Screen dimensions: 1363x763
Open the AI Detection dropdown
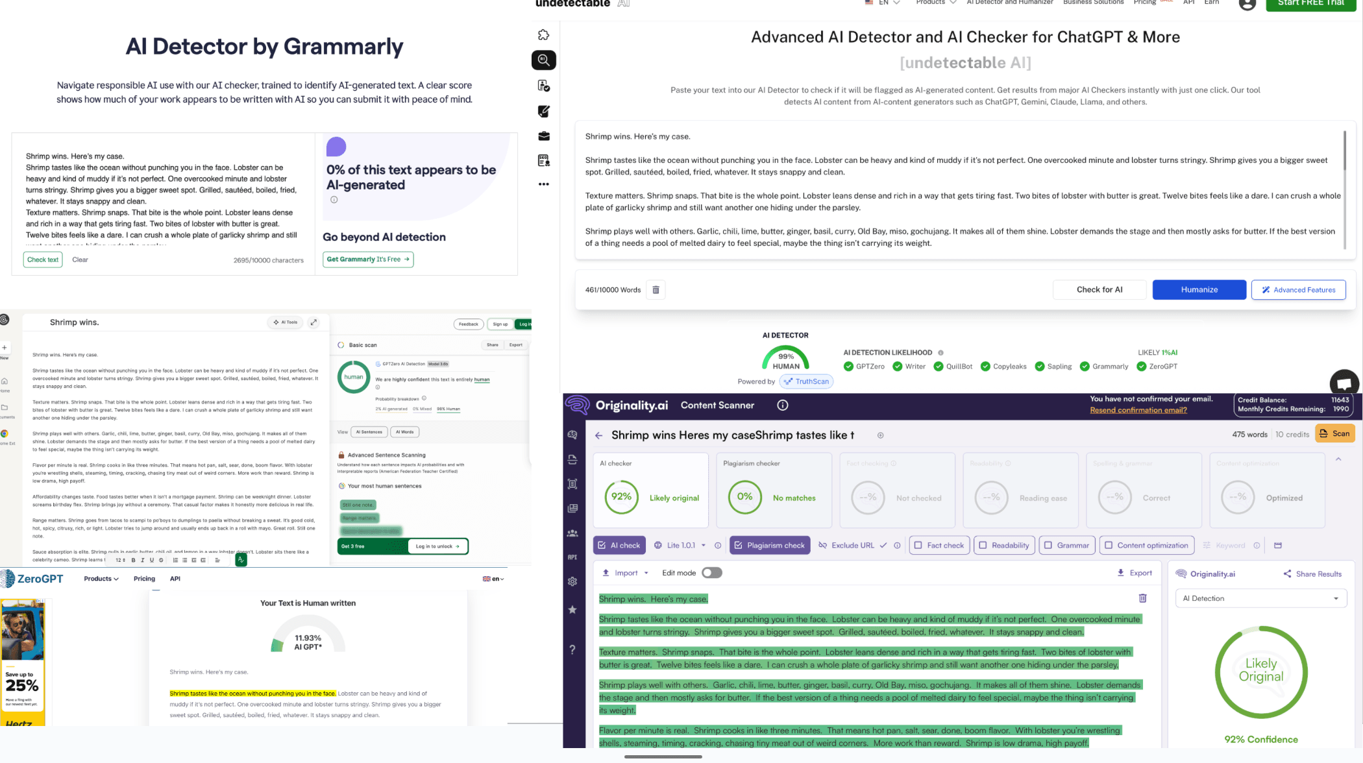coord(1260,599)
